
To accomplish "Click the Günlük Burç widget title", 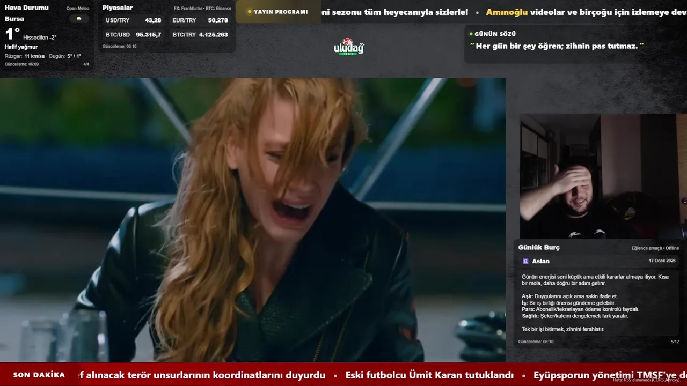I will 539,248.
